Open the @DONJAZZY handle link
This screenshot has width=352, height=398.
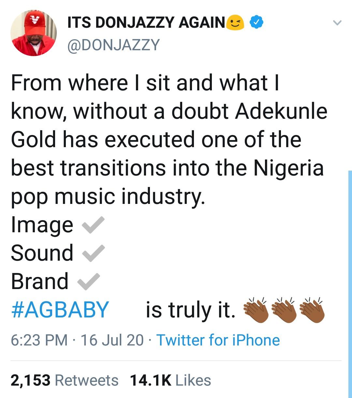pos(113,45)
